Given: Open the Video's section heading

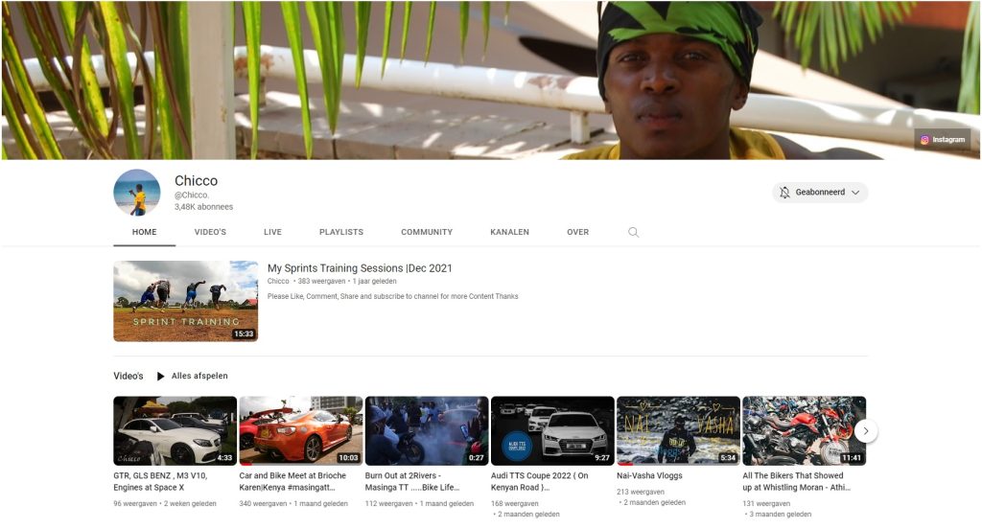Looking at the screenshot, I should pyautogui.click(x=129, y=377).
